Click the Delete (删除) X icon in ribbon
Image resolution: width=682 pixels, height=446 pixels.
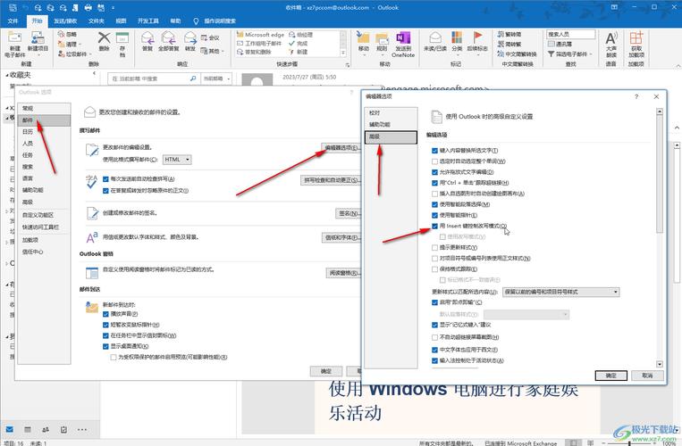(104, 37)
